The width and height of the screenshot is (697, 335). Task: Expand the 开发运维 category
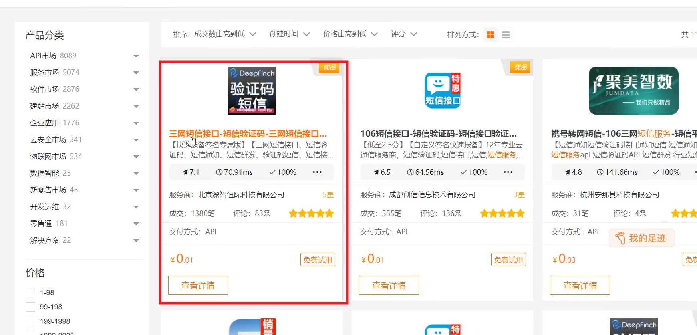pos(136,207)
